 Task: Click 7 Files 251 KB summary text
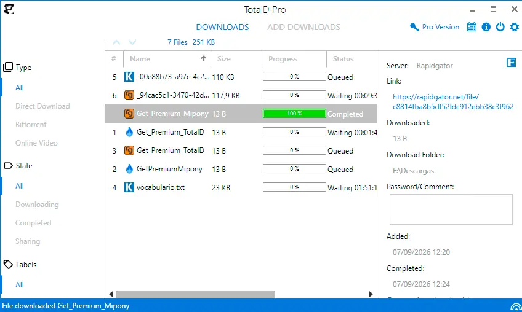(191, 42)
